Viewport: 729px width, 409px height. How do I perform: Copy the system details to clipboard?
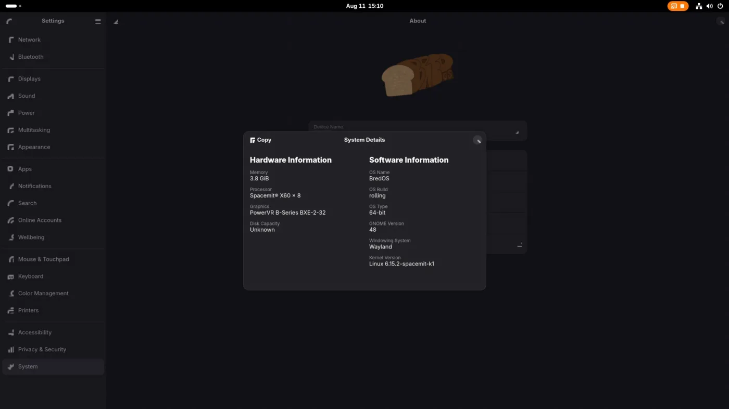point(260,140)
